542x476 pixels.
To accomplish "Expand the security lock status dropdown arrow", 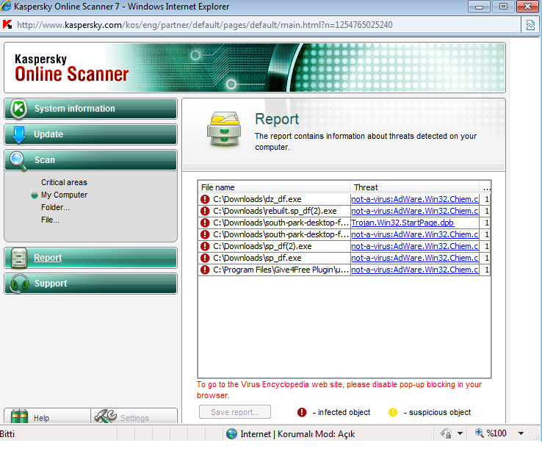I will tap(460, 433).
